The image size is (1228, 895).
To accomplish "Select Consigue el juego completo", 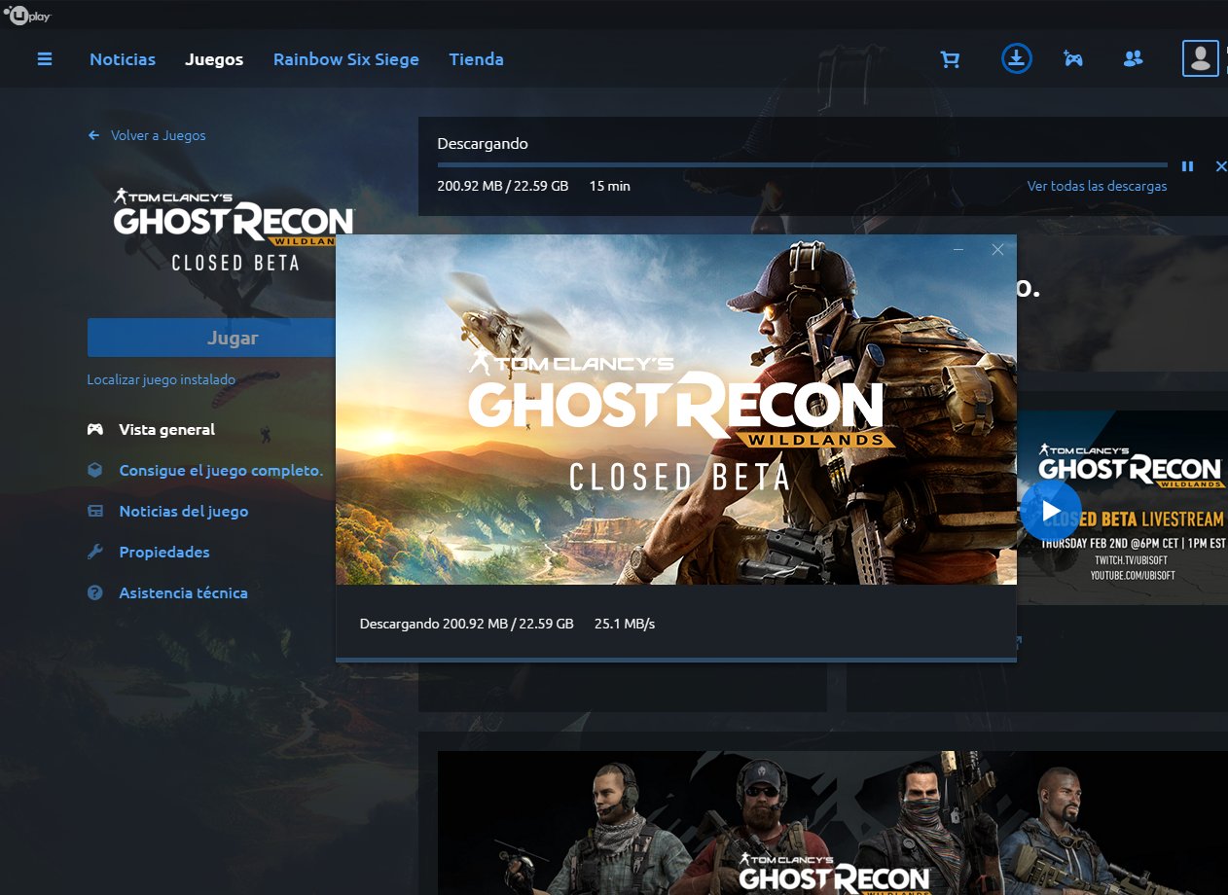I will coord(221,470).
